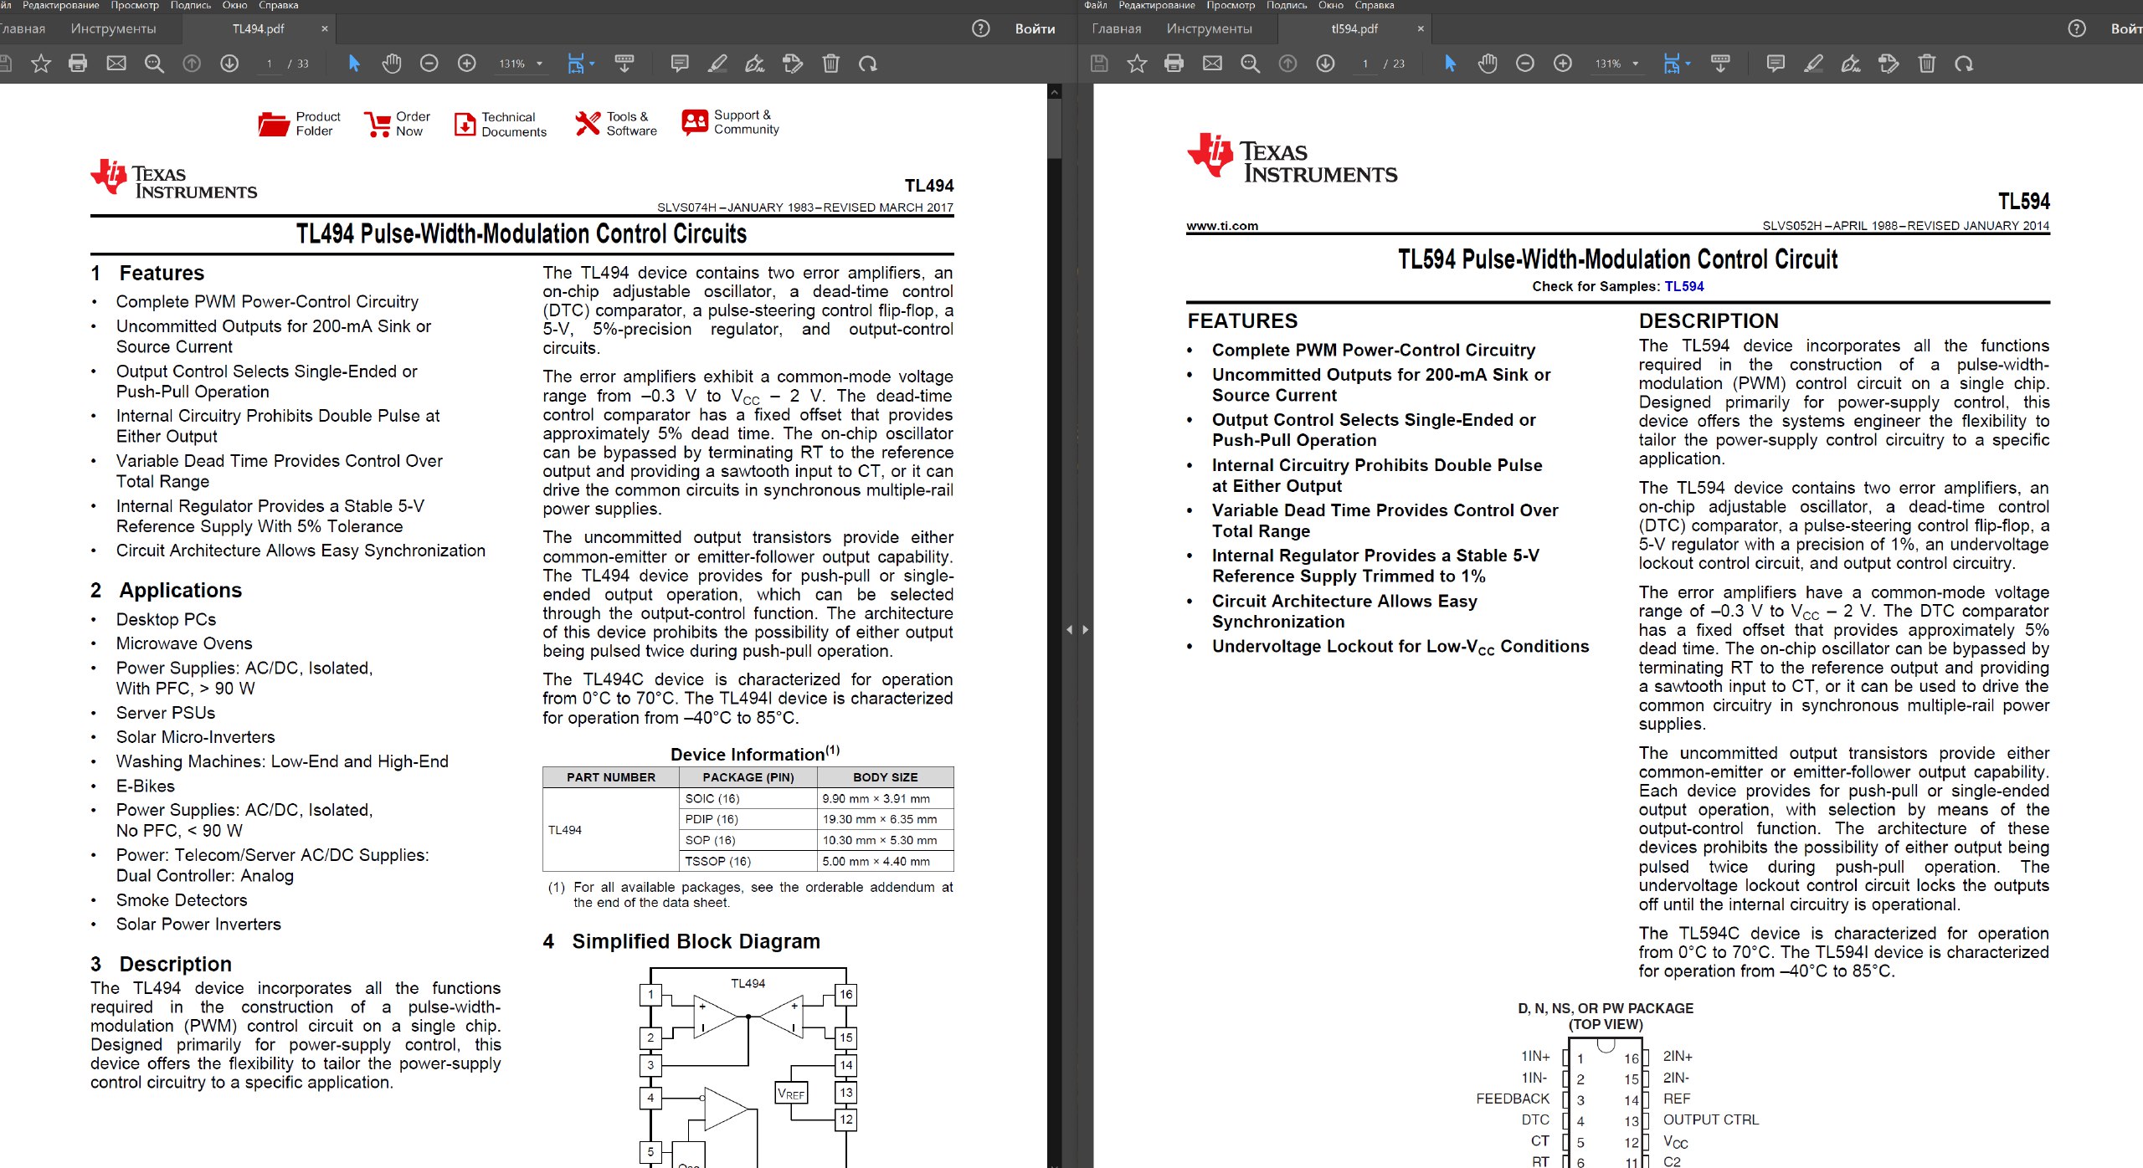Open read mode keyboard icon in tl594 window
Image resolution: width=2143 pixels, height=1168 pixels.
1720,64
